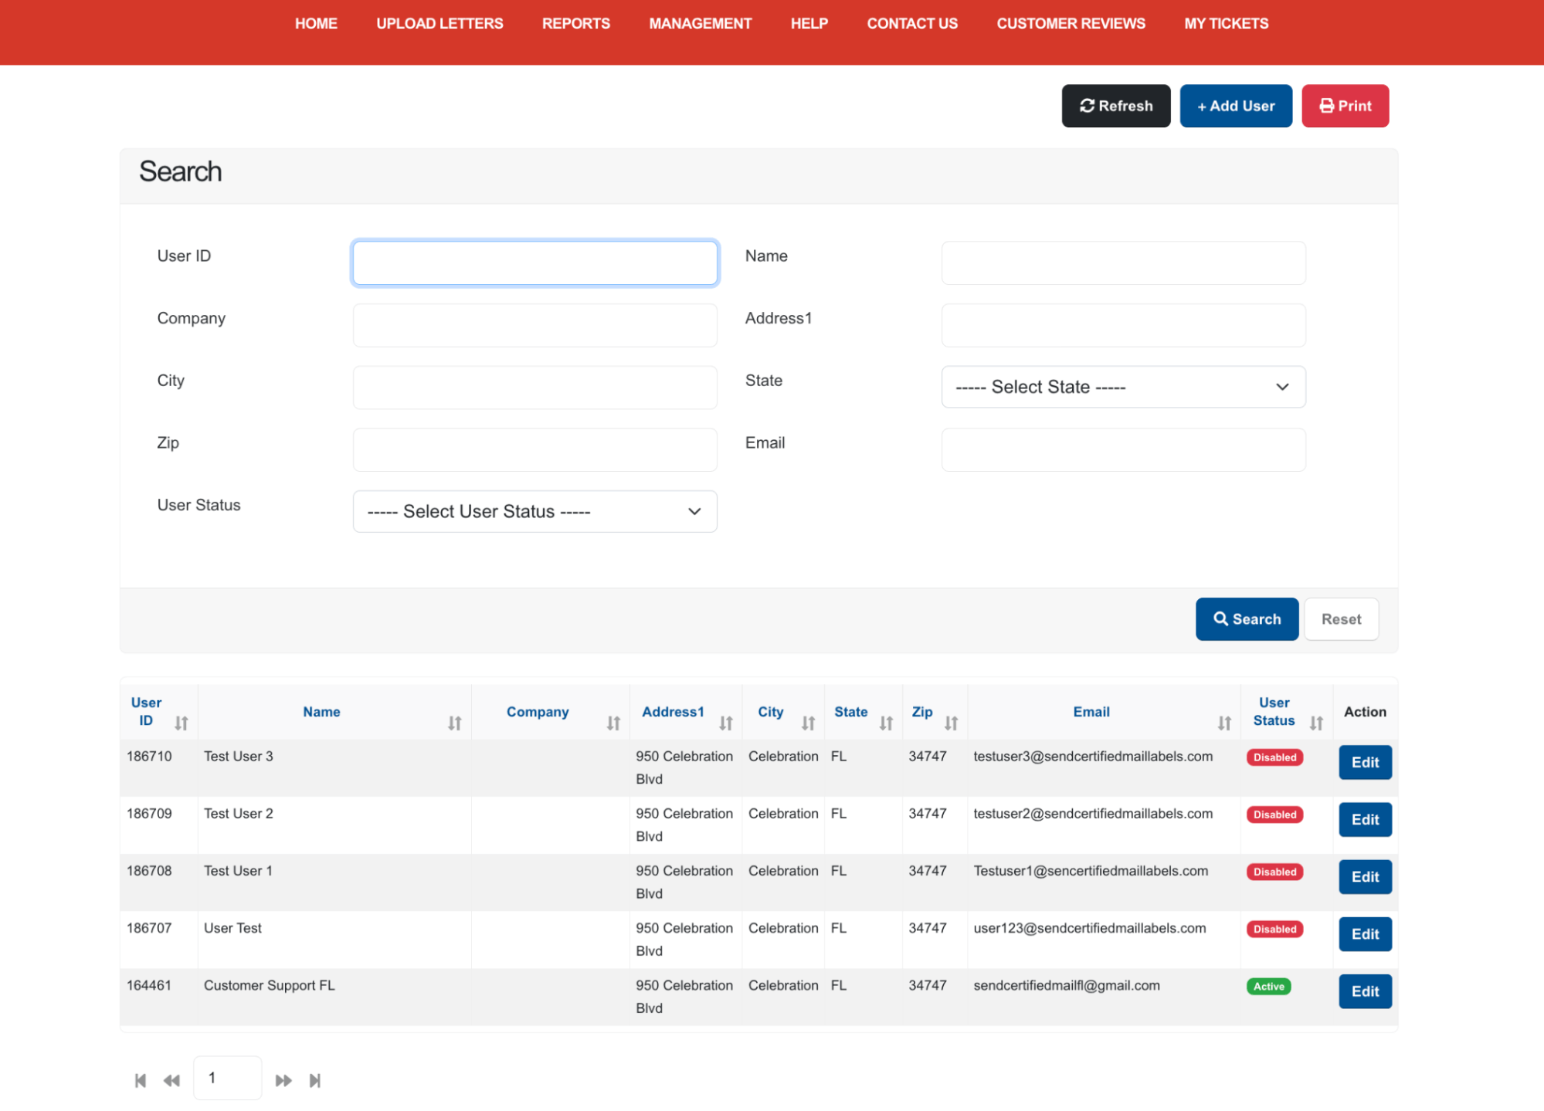Sort table by User ID column icon
Screen dimensions: 1544x1111
(181, 723)
